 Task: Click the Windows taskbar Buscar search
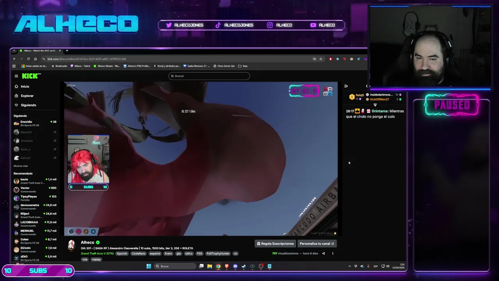[x=174, y=266]
